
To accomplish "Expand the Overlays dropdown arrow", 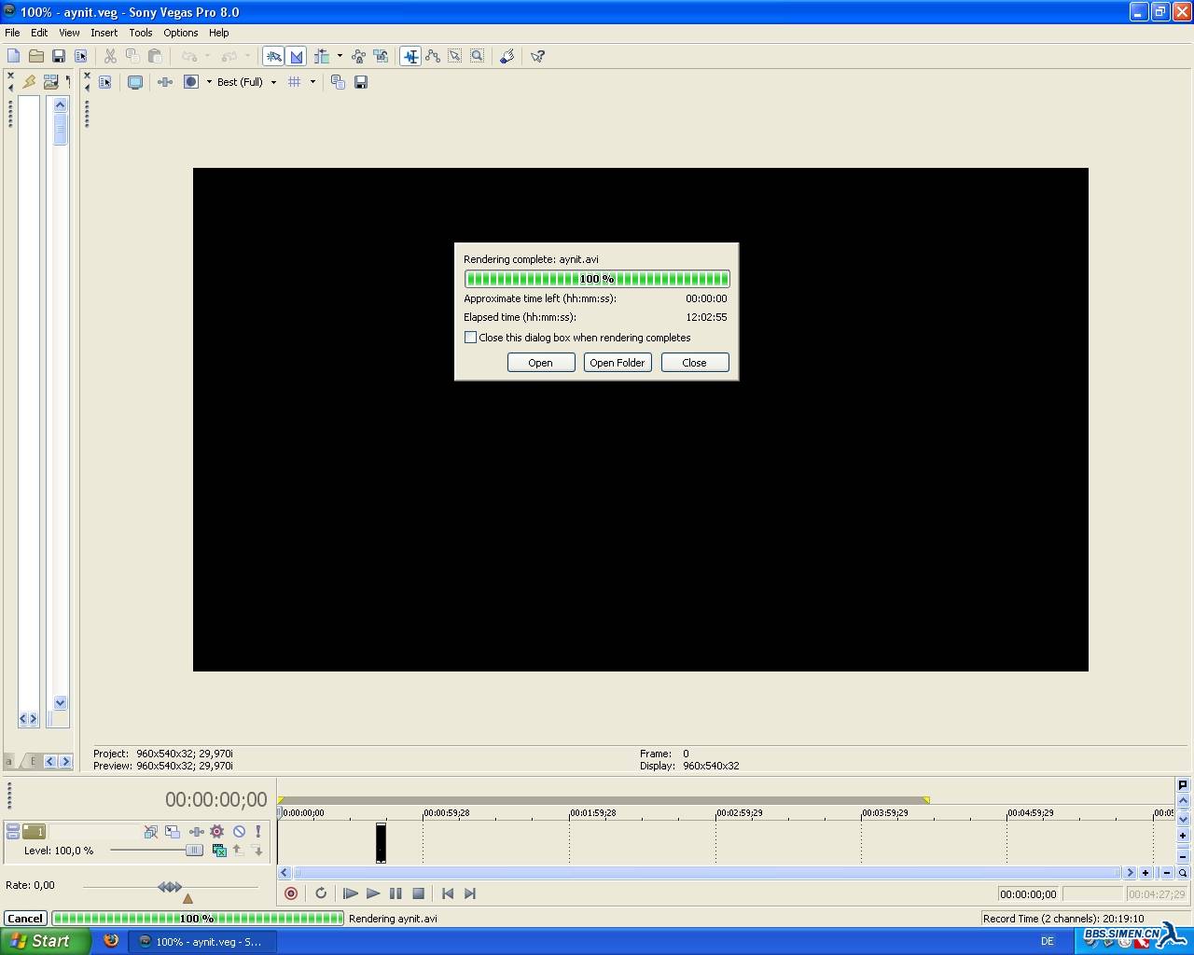I will 312,82.
